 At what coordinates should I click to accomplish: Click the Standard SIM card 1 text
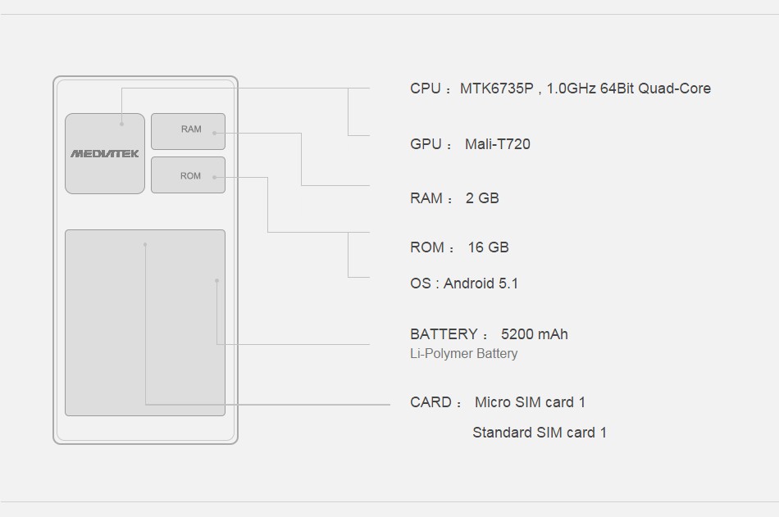(539, 433)
